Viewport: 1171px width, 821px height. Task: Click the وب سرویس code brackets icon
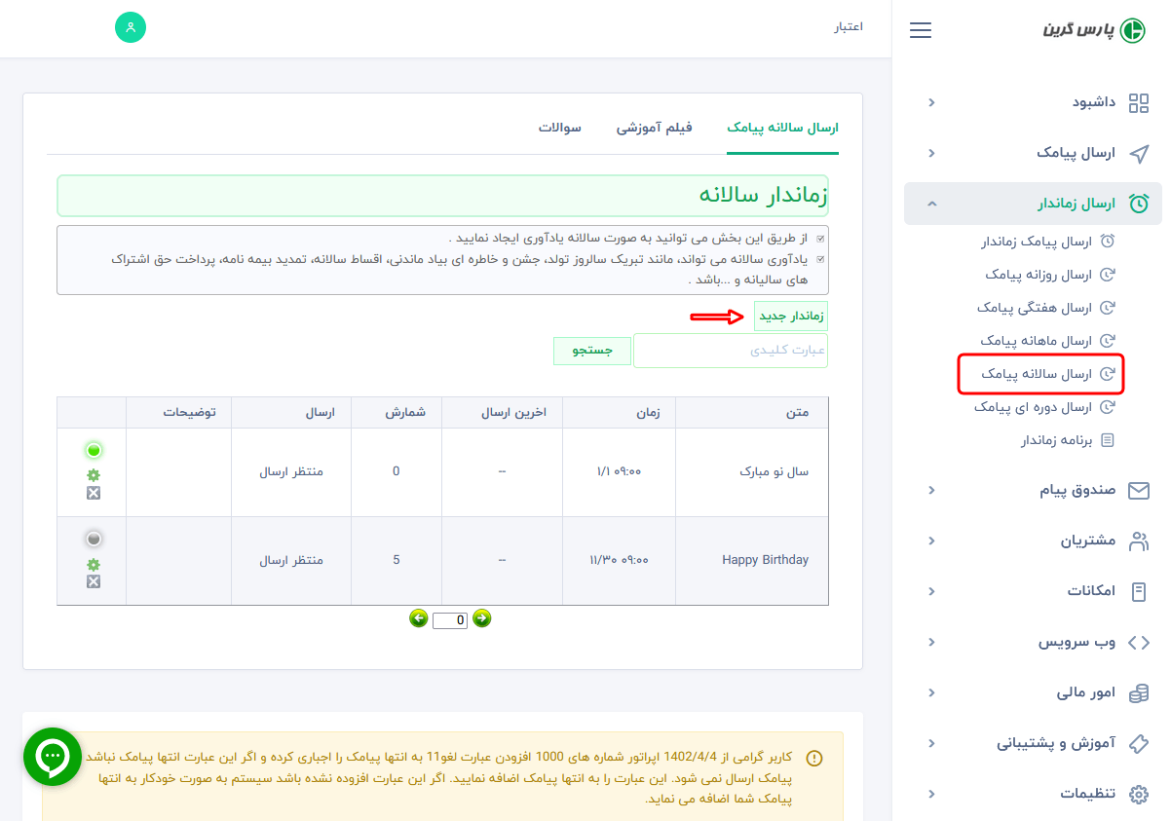(x=1138, y=642)
